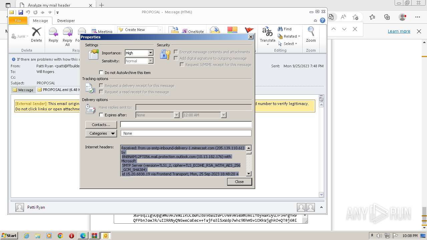Expand the Select dropdown in ribbon

click(296, 44)
